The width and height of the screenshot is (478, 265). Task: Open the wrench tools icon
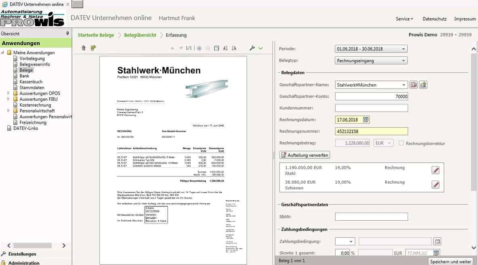[x=252, y=48]
